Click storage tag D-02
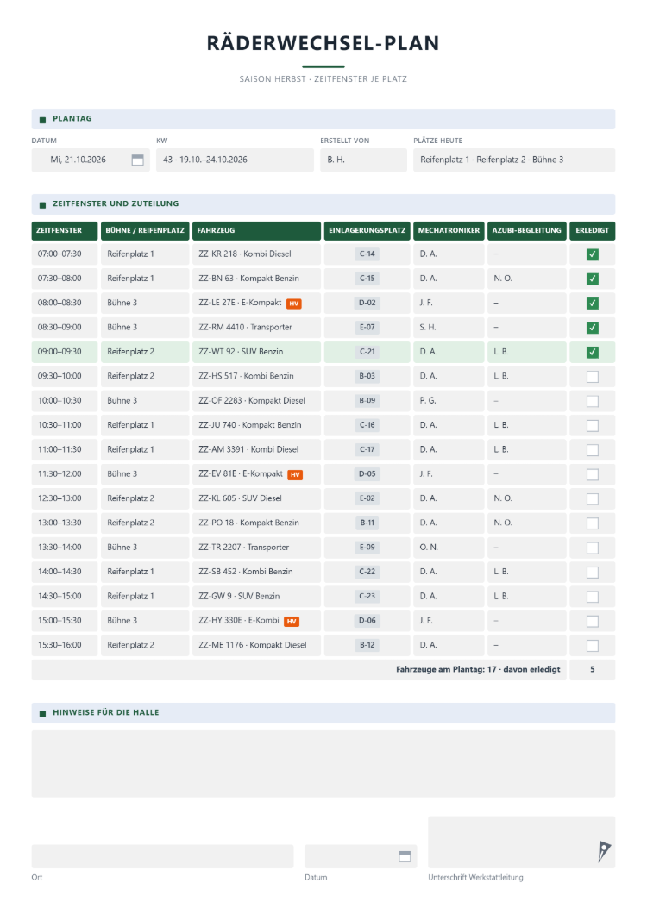The image size is (647, 914). coord(367,304)
